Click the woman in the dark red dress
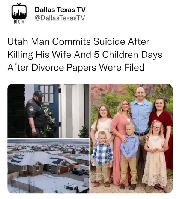The width and height of the screenshot is (180, 199). point(161,127)
